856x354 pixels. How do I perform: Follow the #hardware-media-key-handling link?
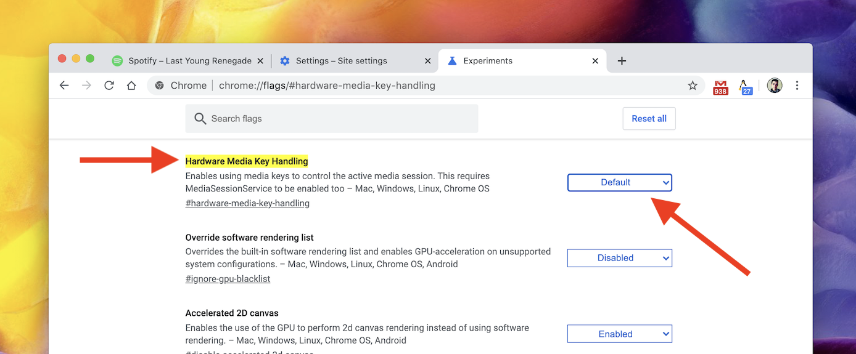point(247,203)
